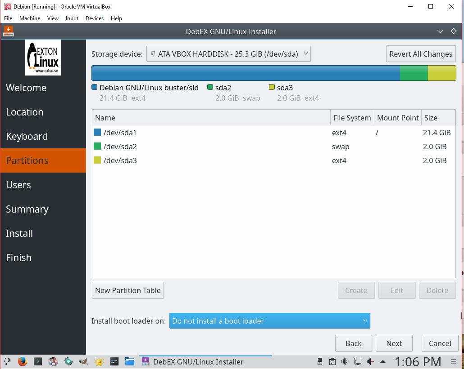Click the installer icon in the taskbar entry
Image resolution: width=464 pixels, height=369 pixels.
point(146,361)
